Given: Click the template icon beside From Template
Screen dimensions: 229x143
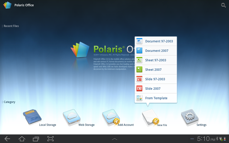Looking at the screenshot, I should (139, 98).
